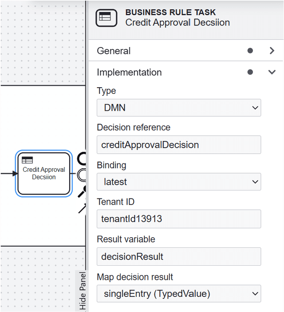Append an intermediate event from the context pad
This screenshot has height=312, width=284.
(x=82, y=175)
